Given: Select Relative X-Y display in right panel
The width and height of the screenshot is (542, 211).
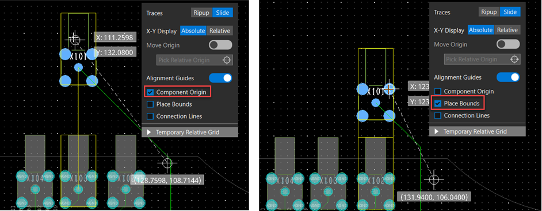Looking at the screenshot, I should [x=507, y=30].
